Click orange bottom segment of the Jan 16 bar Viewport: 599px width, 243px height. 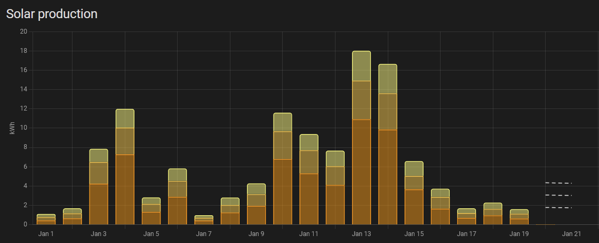[x=441, y=217]
